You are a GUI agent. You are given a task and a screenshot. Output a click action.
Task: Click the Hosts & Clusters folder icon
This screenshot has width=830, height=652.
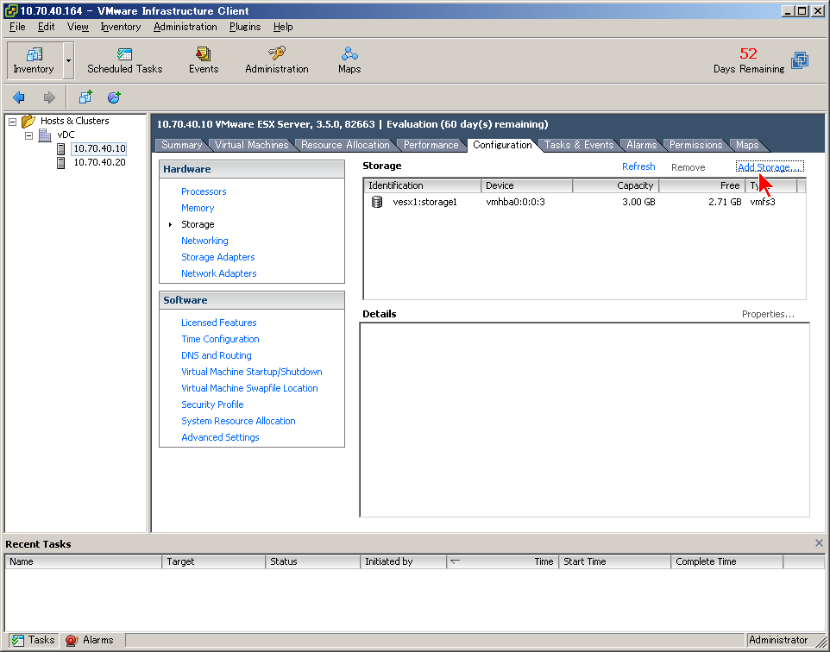[28, 122]
